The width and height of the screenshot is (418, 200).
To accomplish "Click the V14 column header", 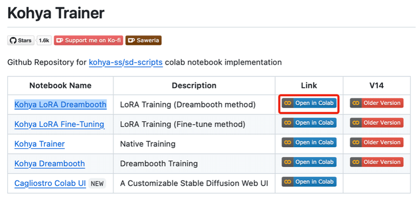I will pyautogui.click(x=377, y=86).
